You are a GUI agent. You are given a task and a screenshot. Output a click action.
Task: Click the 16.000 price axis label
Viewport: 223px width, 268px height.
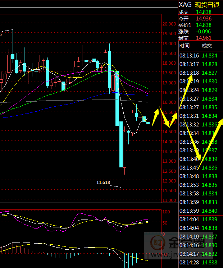[169, 102]
